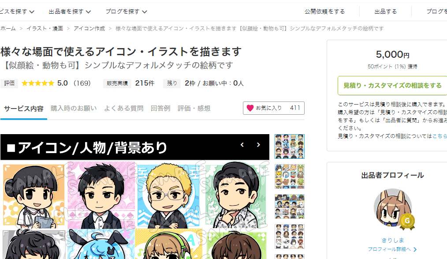Toggle the お気に入り 411 favorite button

[274, 108]
